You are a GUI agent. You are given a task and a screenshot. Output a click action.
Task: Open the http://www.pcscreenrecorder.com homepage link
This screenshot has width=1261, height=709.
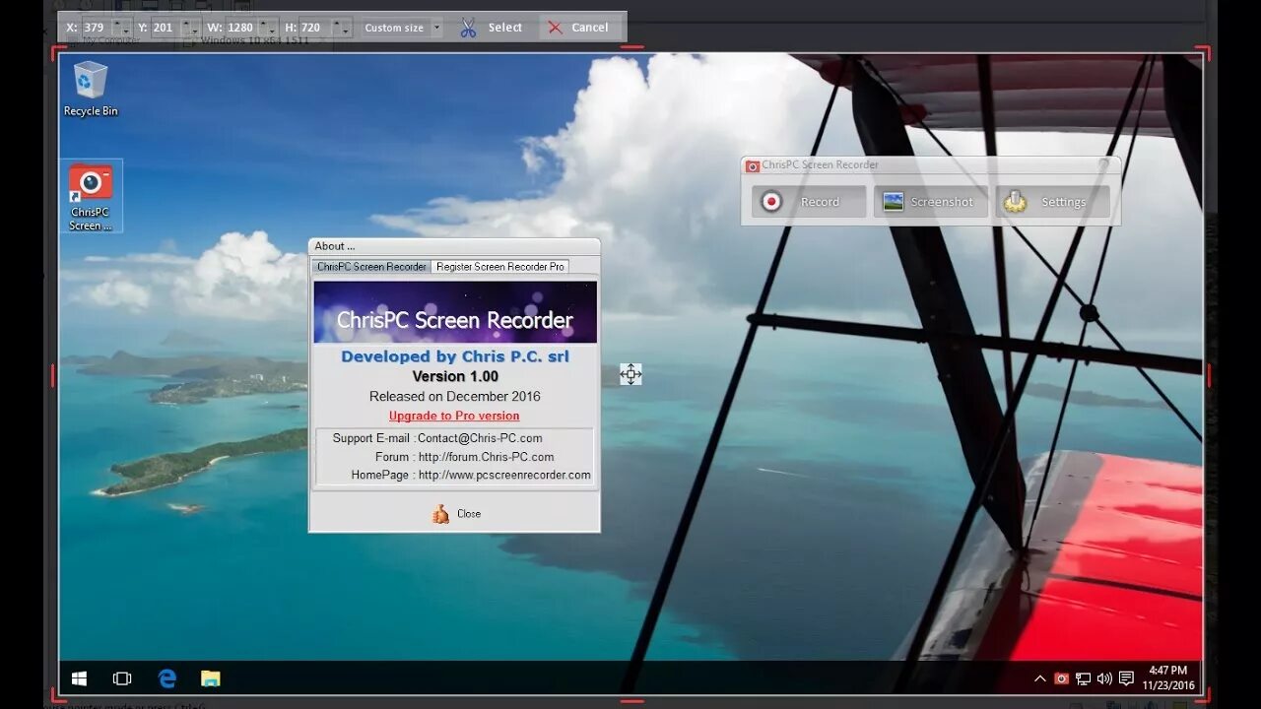504,475
